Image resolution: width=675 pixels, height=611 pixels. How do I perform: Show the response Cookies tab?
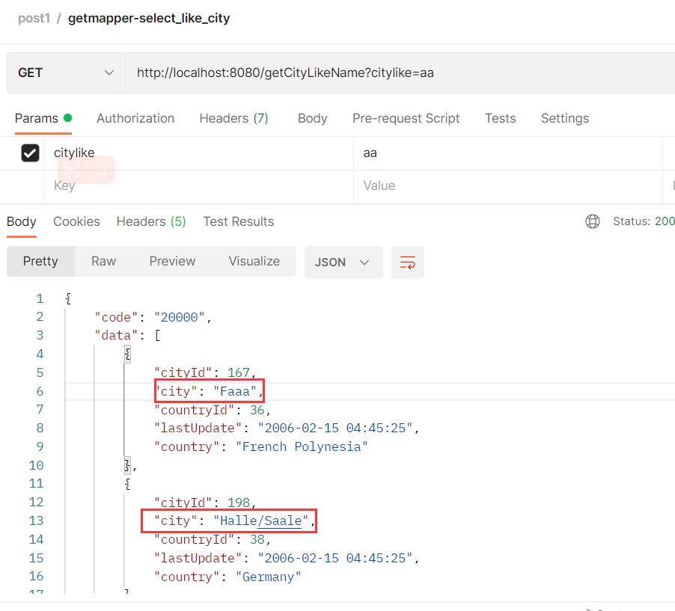(76, 221)
